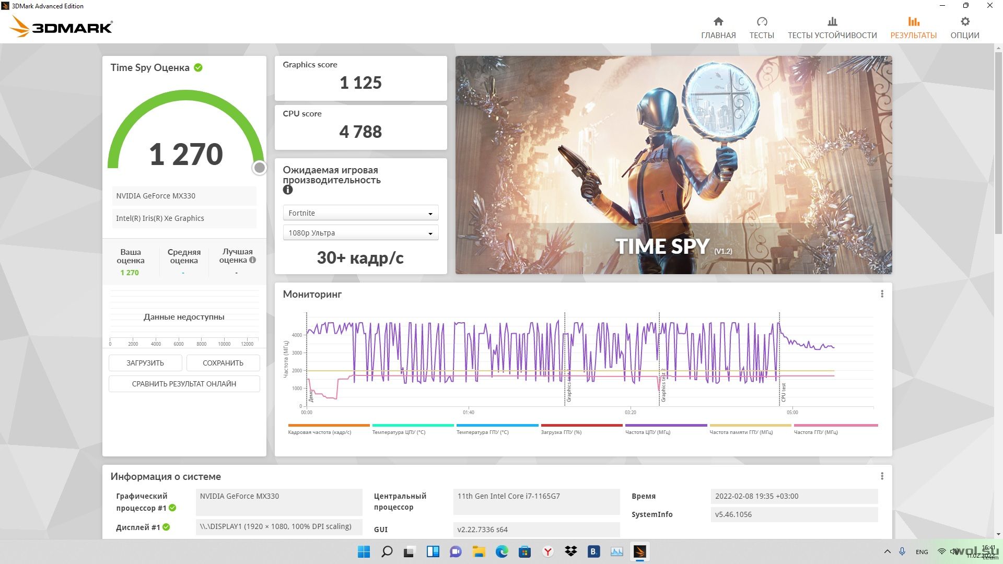
Task: Show hidden tray icons chevron
Action: click(887, 551)
